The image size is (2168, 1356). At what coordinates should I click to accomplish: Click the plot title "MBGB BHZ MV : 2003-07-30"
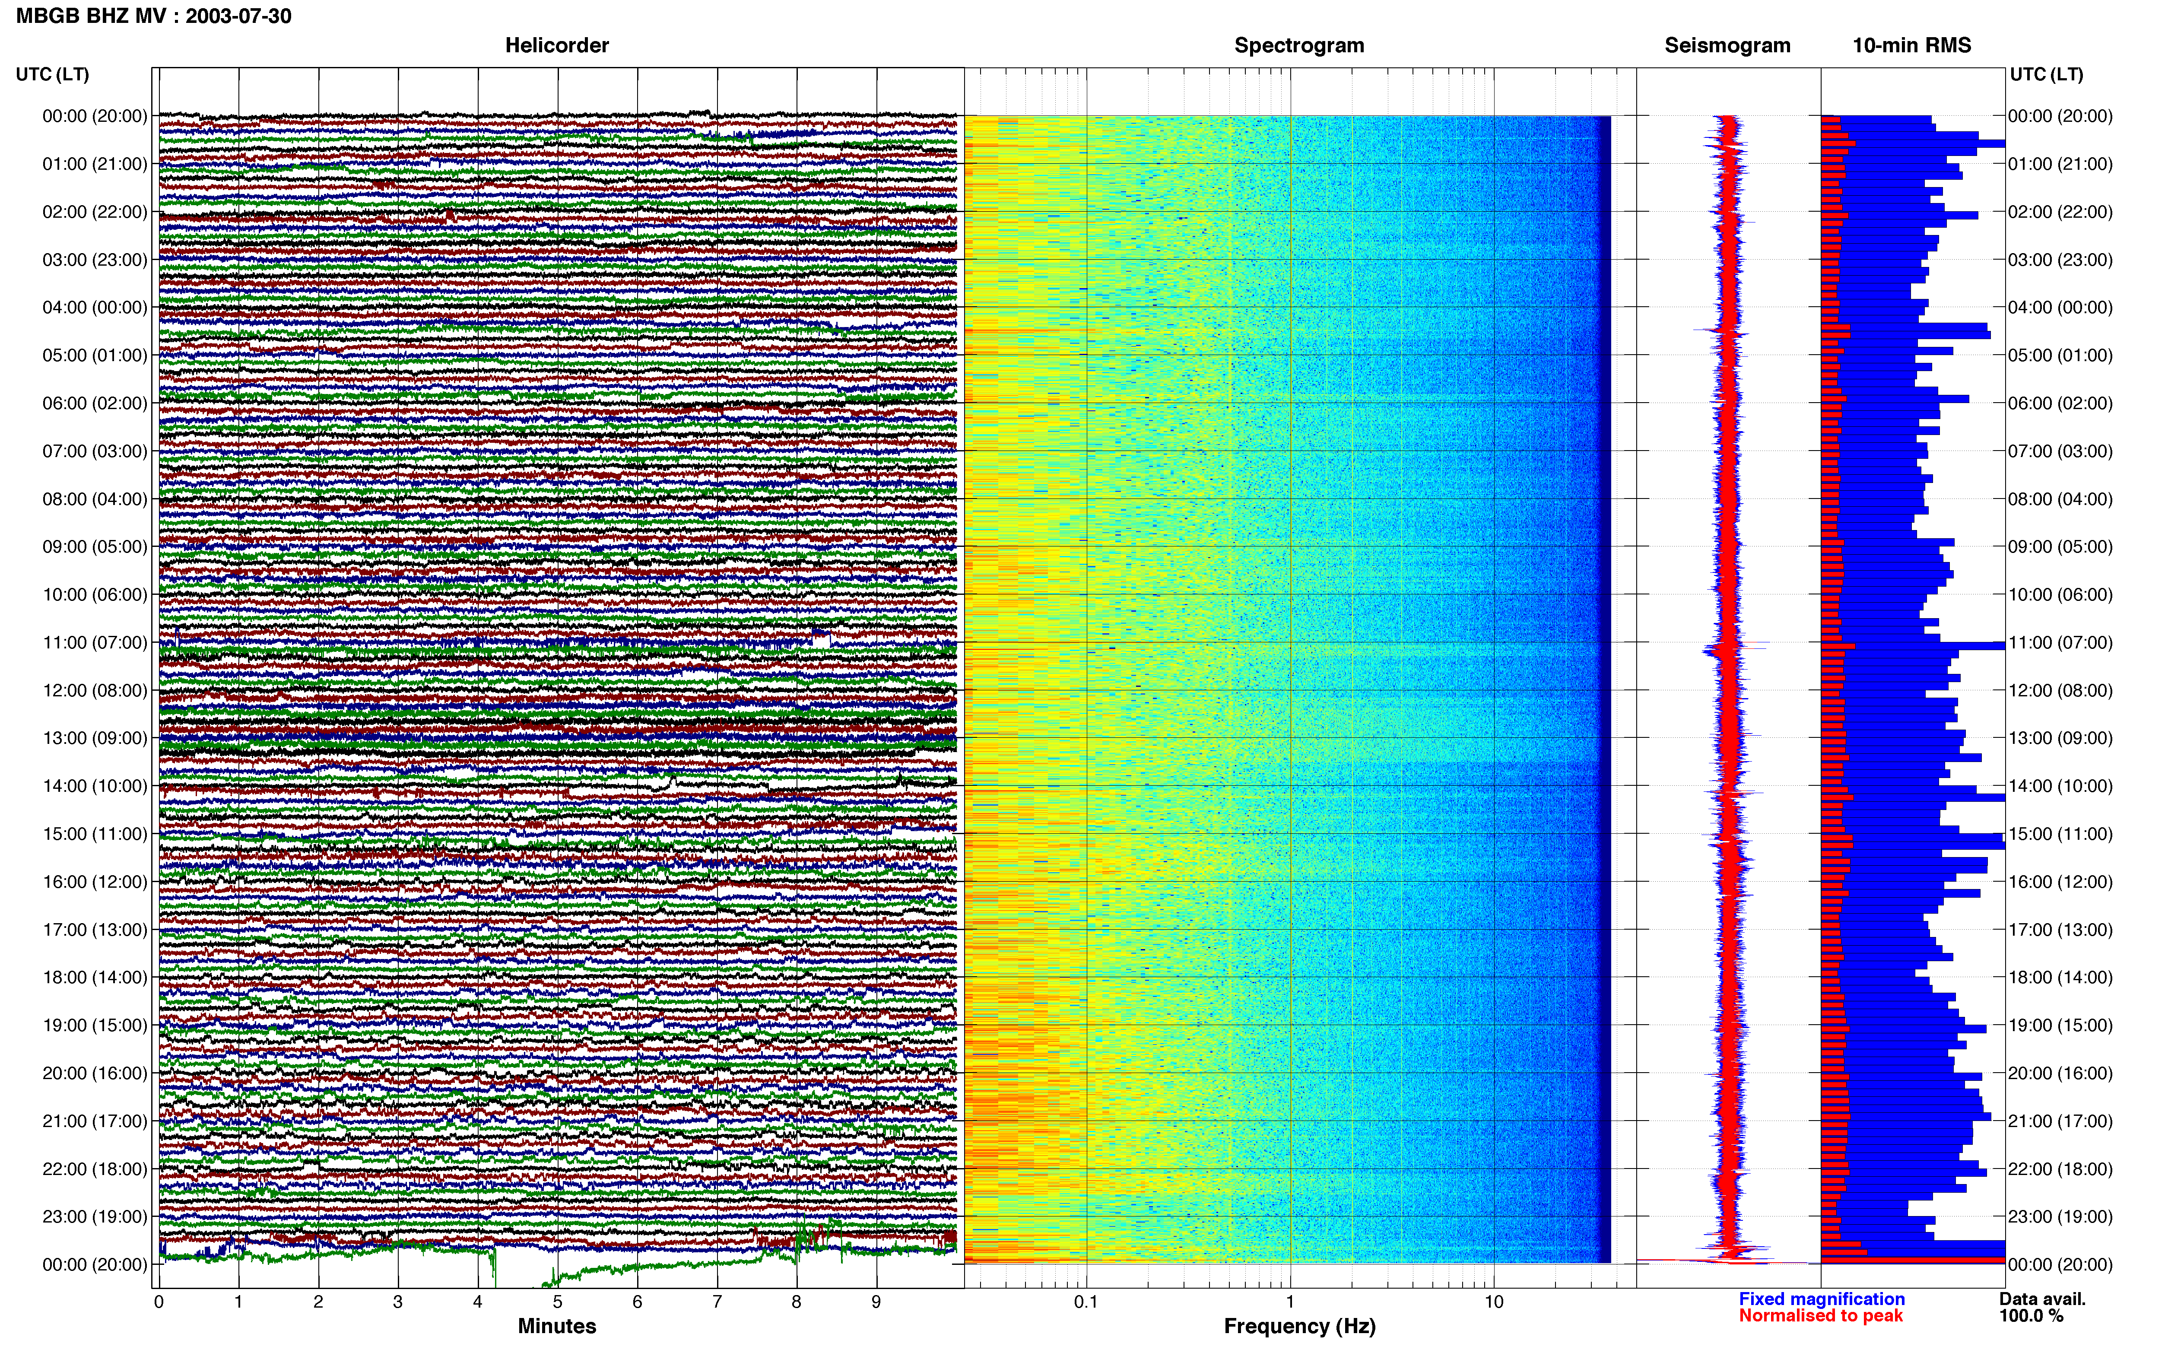point(153,16)
